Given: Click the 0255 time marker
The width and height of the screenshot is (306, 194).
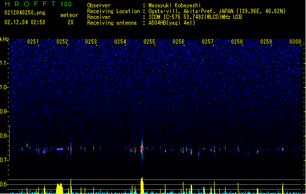Looking at the screenshot, I should pos(149,42).
